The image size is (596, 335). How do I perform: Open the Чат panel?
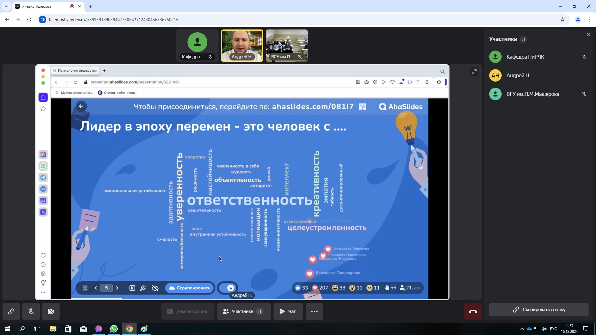(x=288, y=311)
